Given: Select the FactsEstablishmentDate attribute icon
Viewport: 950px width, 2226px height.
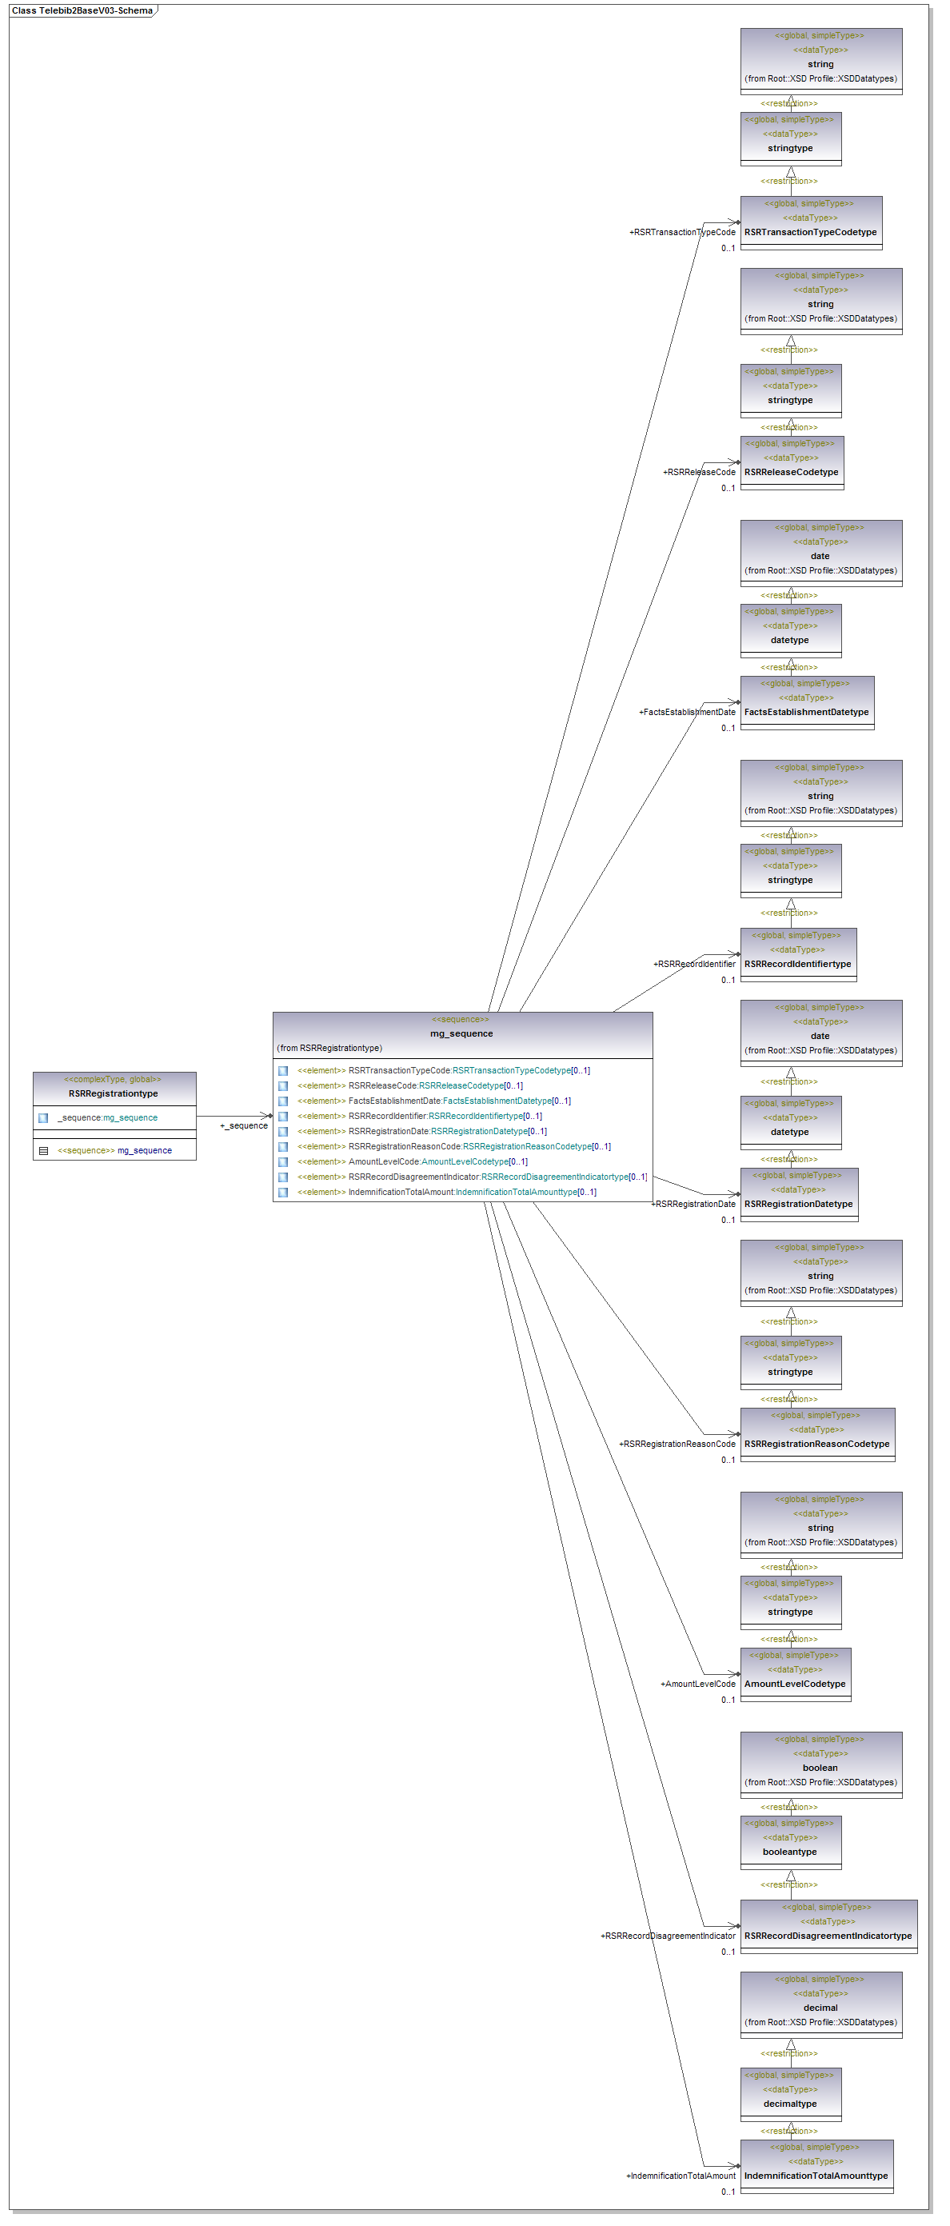Looking at the screenshot, I should [282, 1101].
